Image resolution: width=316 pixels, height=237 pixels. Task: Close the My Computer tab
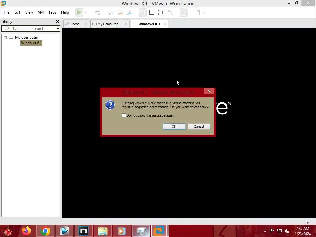[x=126, y=24]
